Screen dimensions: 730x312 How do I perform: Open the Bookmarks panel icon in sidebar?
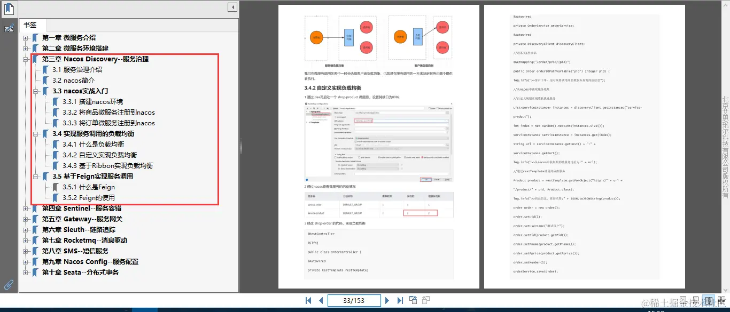[9, 9]
